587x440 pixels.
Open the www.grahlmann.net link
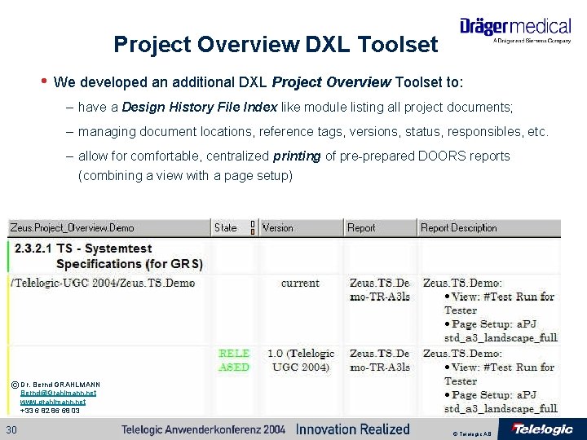pyautogui.click(x=53, y=402)
